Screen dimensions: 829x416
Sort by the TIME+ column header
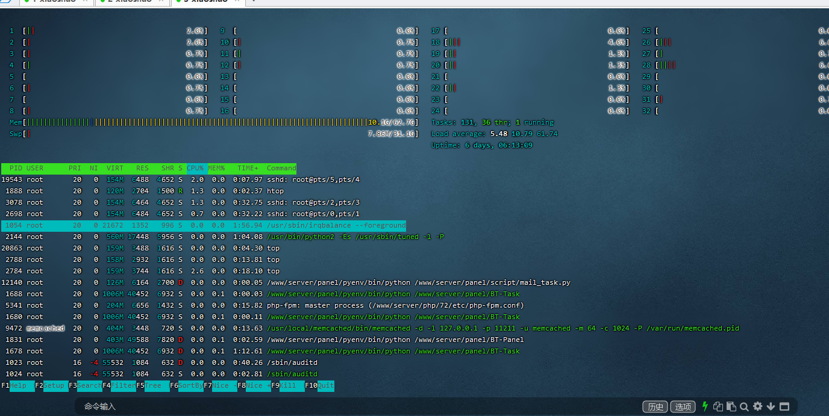(248, 168)
